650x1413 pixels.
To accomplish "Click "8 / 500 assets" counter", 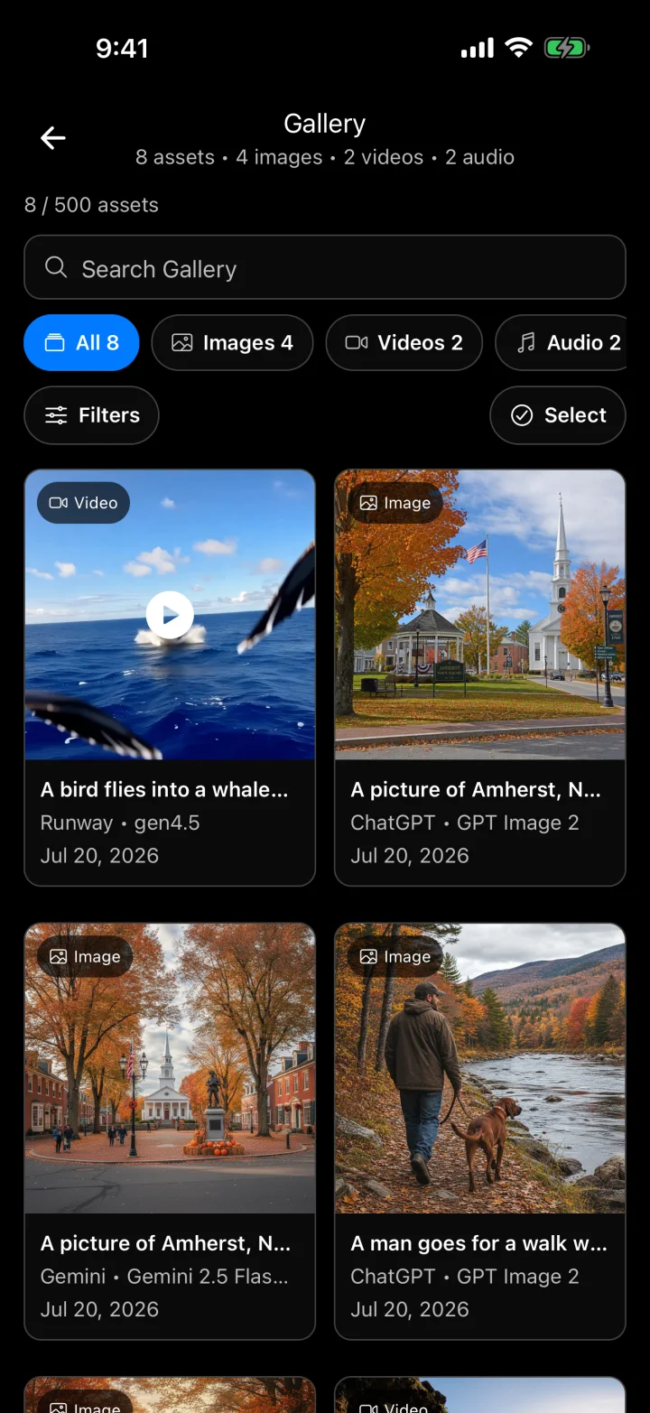I will point(91,205).
